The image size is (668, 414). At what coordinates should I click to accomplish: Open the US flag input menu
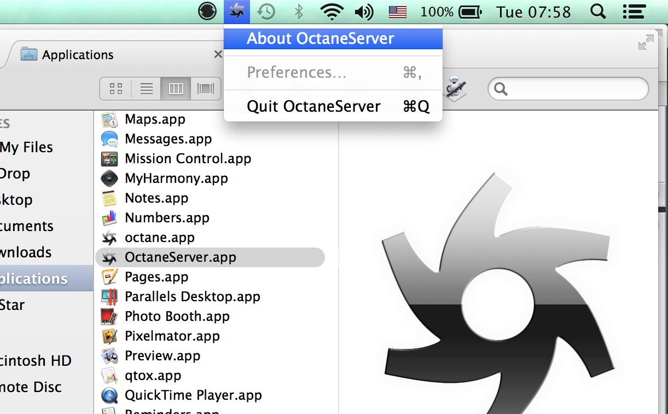coord(398,12)
